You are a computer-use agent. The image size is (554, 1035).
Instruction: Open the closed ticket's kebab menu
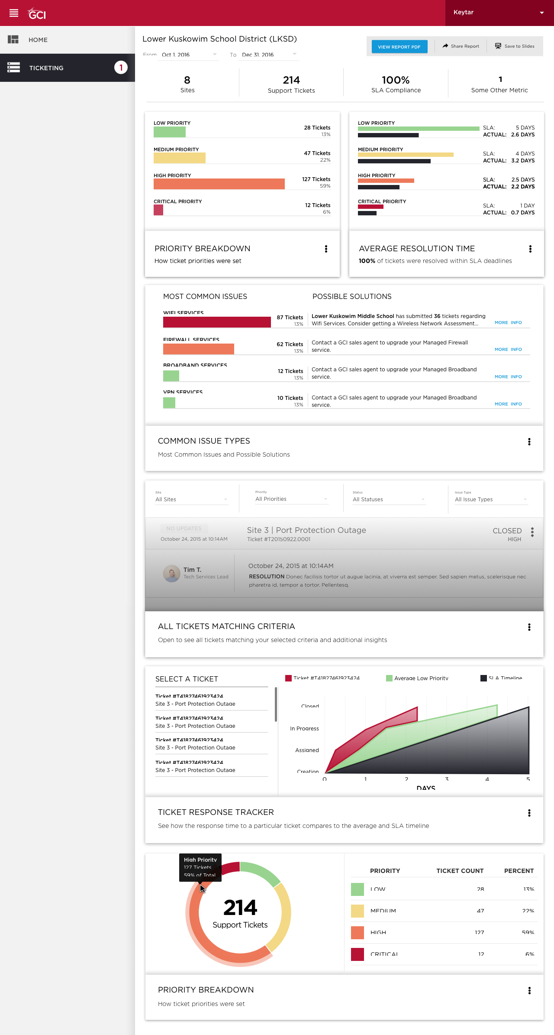(532, 532)
